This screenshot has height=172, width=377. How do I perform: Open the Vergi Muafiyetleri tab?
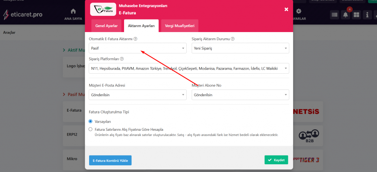click(x=180, y=26)
